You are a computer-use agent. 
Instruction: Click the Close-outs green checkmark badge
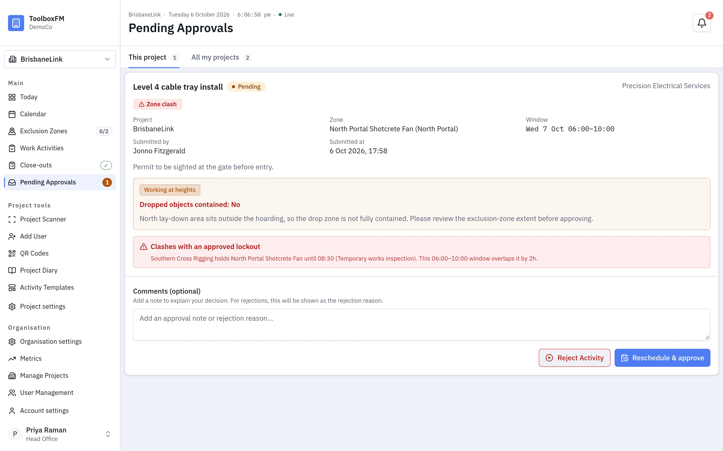tap(106, 165)
